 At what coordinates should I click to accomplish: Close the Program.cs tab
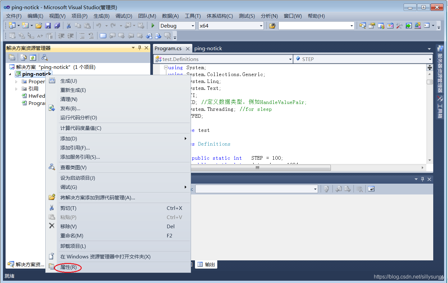point(187,49)
